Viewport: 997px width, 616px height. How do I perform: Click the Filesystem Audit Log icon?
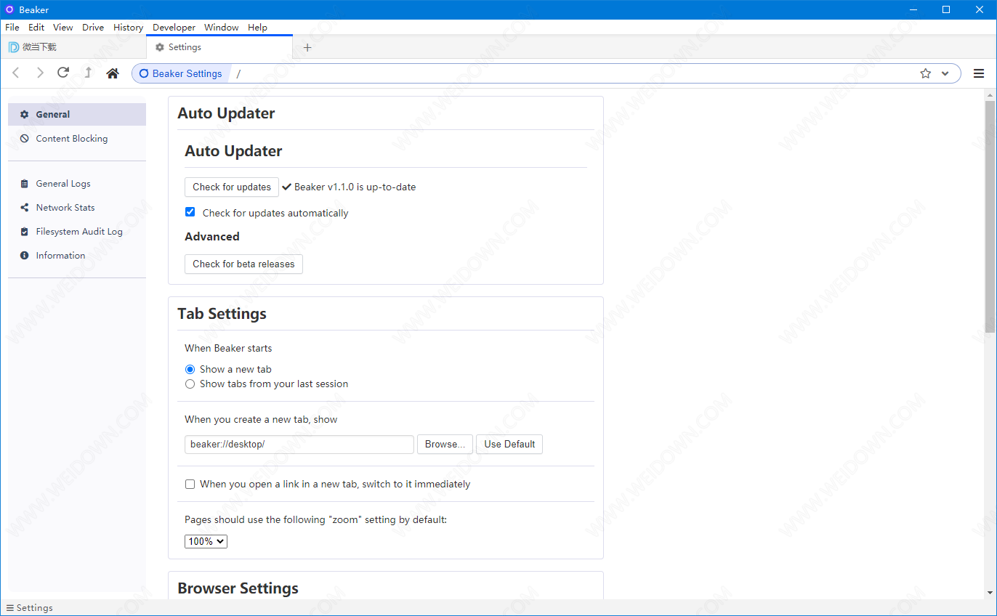[25, 232]
